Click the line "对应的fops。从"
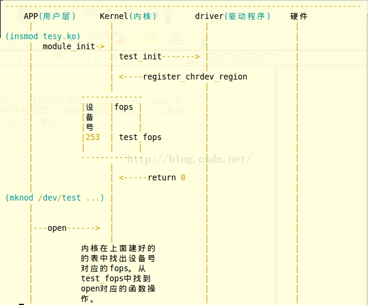 click(x=114, y=268)
